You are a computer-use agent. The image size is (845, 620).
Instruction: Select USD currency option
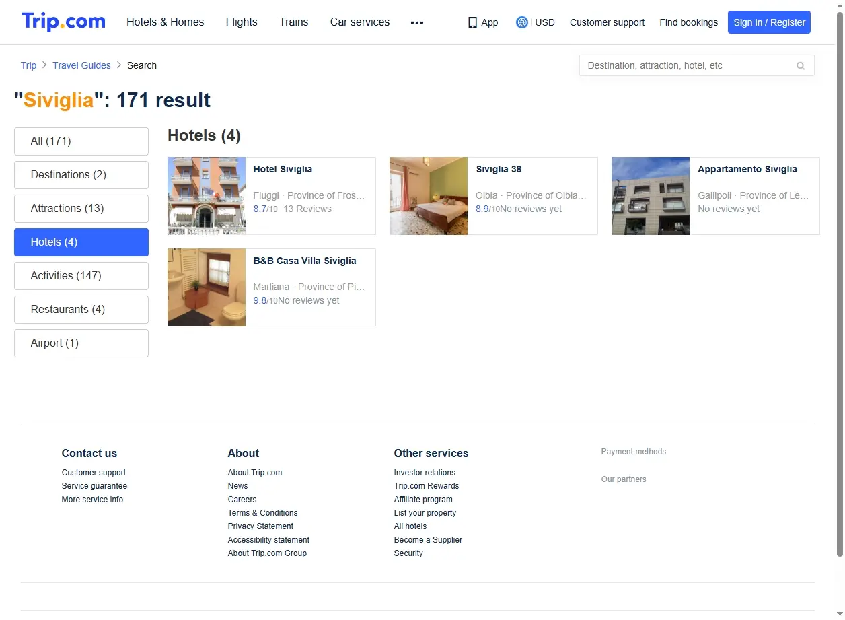(x=545, y=22)
